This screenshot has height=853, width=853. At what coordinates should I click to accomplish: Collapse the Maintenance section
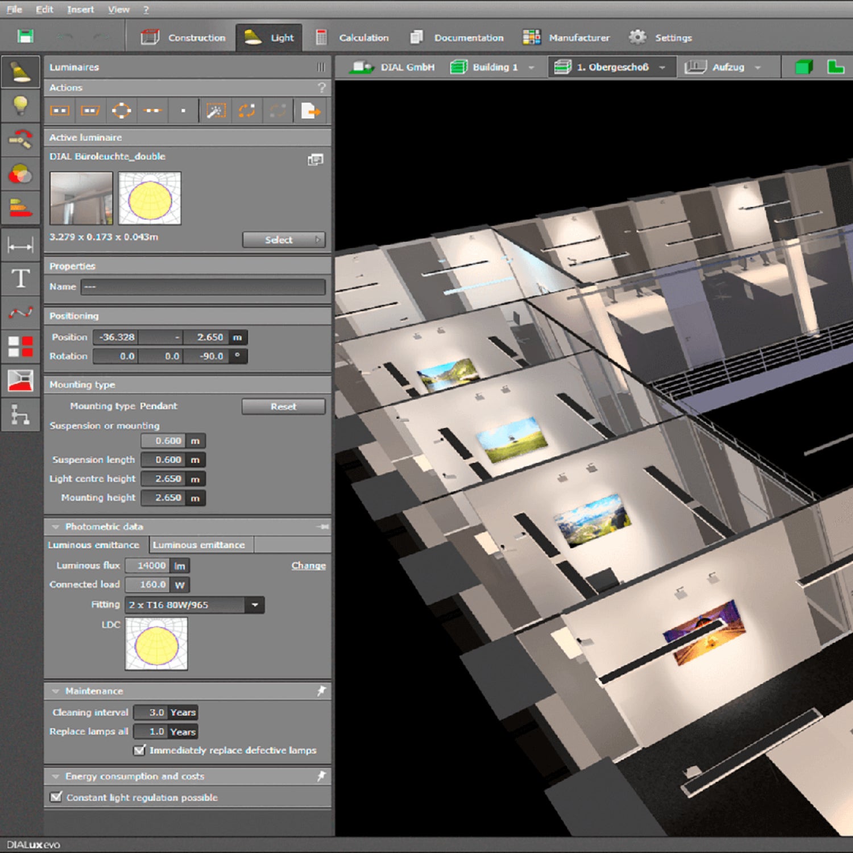point(56,691)
